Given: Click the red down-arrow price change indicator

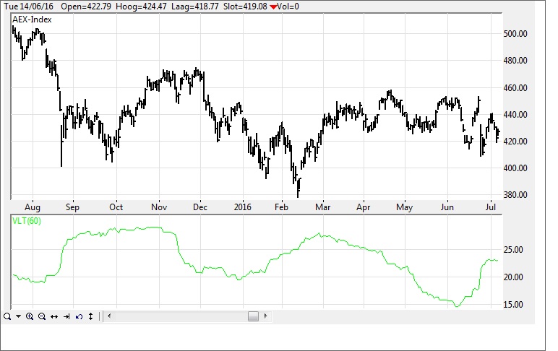Looking at the screenshot, I should click(272, 6).
